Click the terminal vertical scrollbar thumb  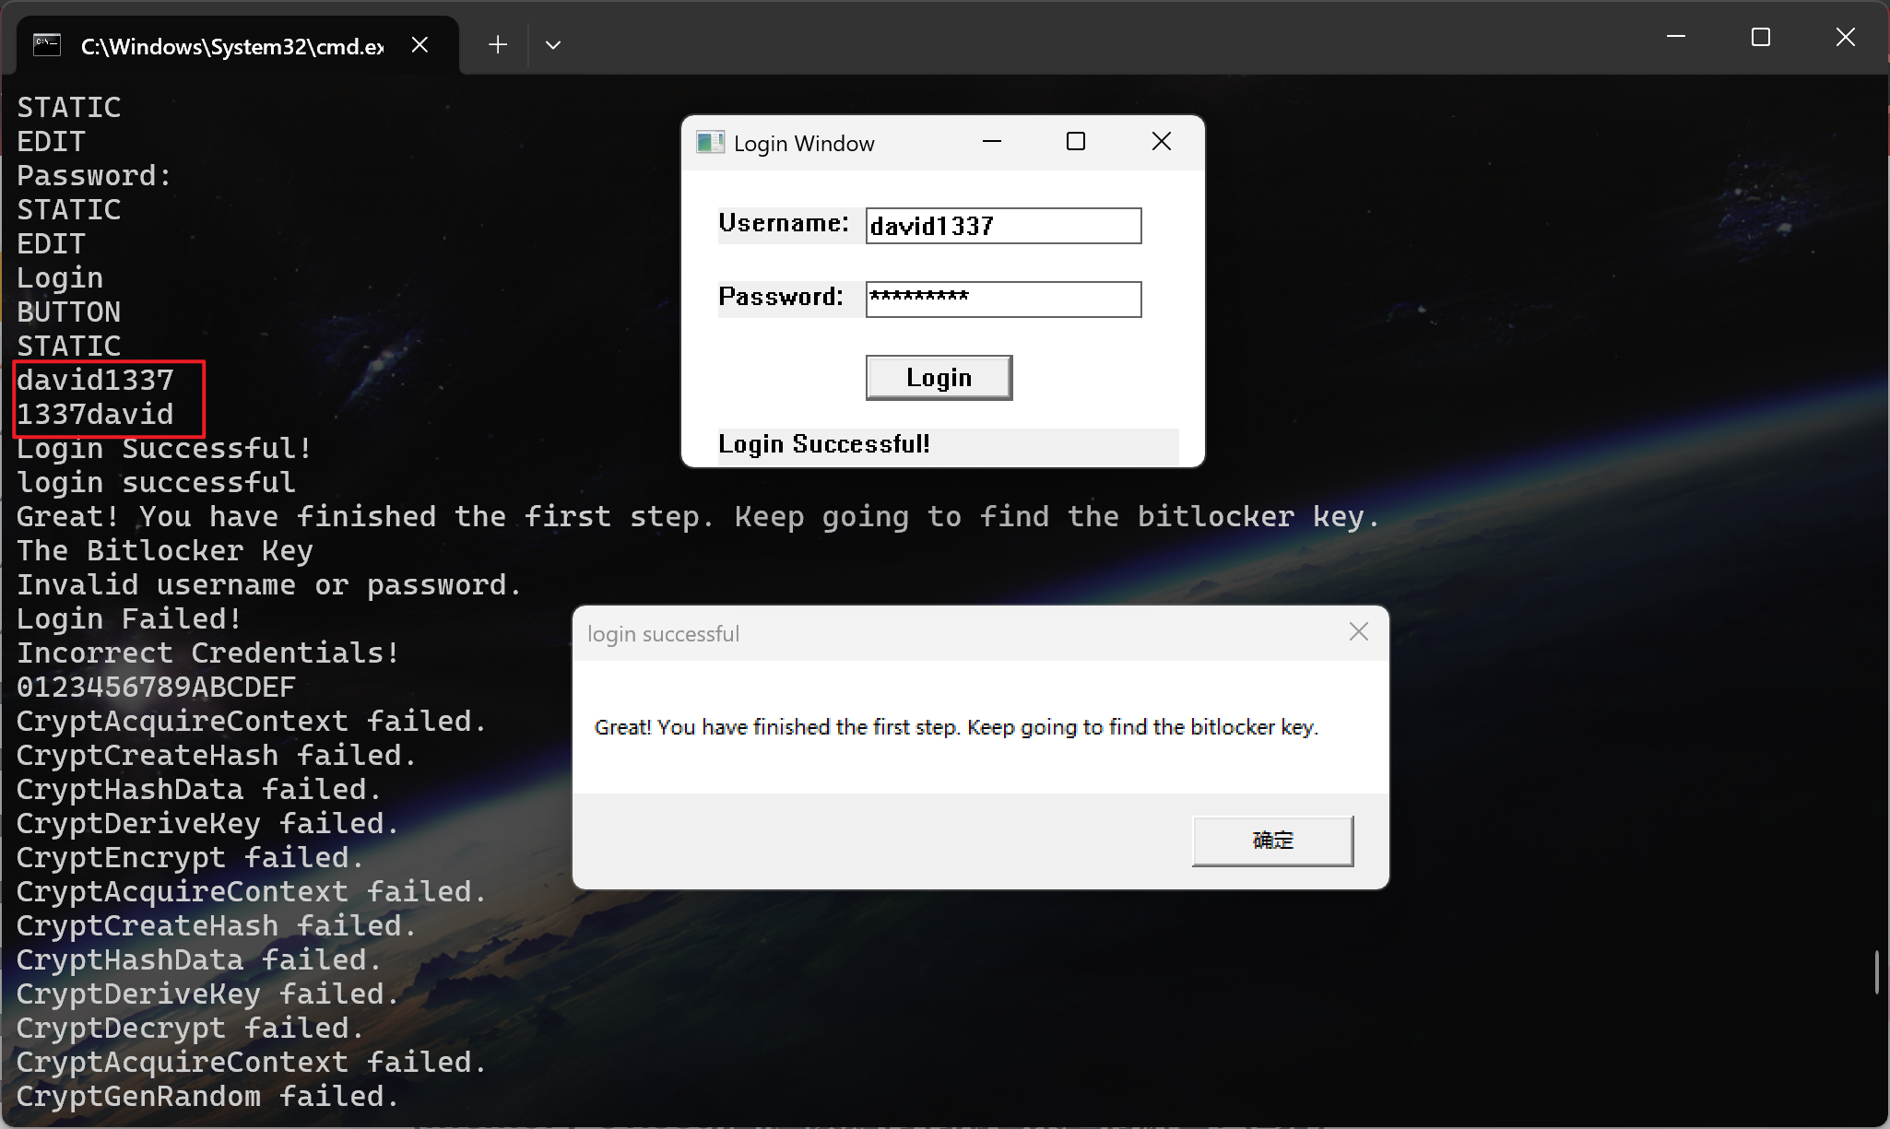click(x=1877, y=972)
